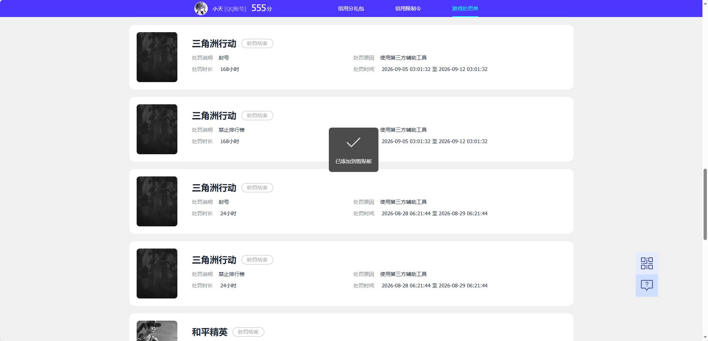Click 使用第三方辅助工具 in the 168小时 封号 record
Viewport: 708px width, 341px height.
tap(403, 58)
